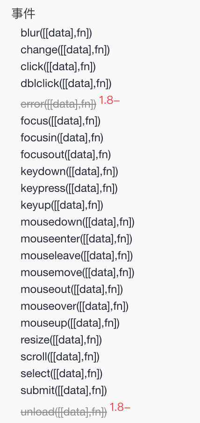
Task: Open focusin([data],fn) entry
Action: (x=62, y=138)
